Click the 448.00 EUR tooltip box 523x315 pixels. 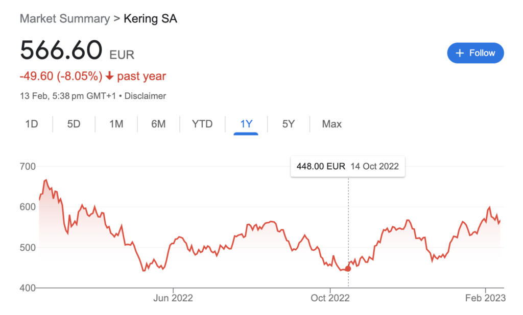[348, 166]
